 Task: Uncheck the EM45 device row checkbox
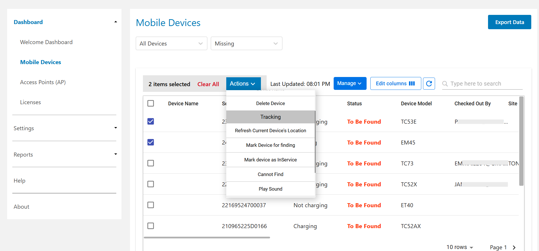(x=151, y=142)
